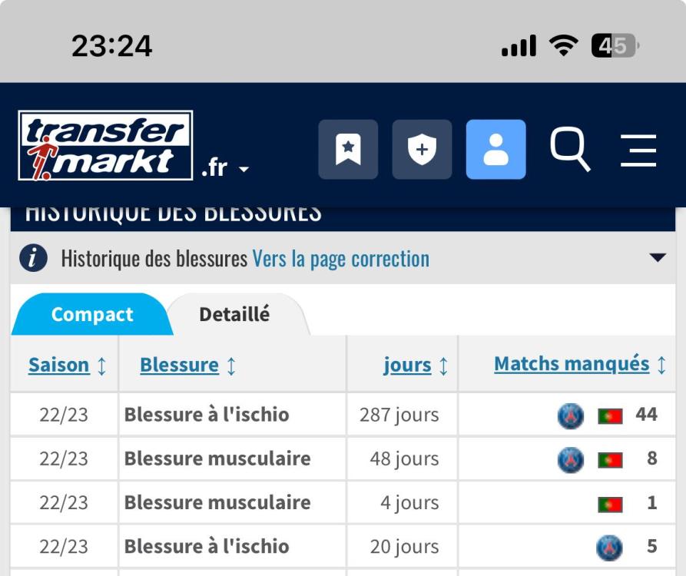This screenshot has width=686, height=576.
Task: Tap PSG crest in 287 jours row
Action: [571, 415]
